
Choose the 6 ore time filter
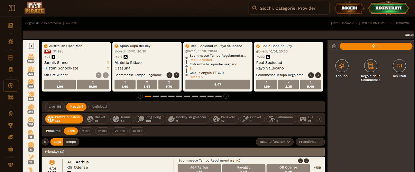coord(86,131)
